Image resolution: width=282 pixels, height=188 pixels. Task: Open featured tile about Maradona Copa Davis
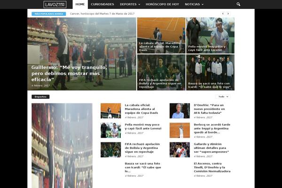[x=161, y=35]
